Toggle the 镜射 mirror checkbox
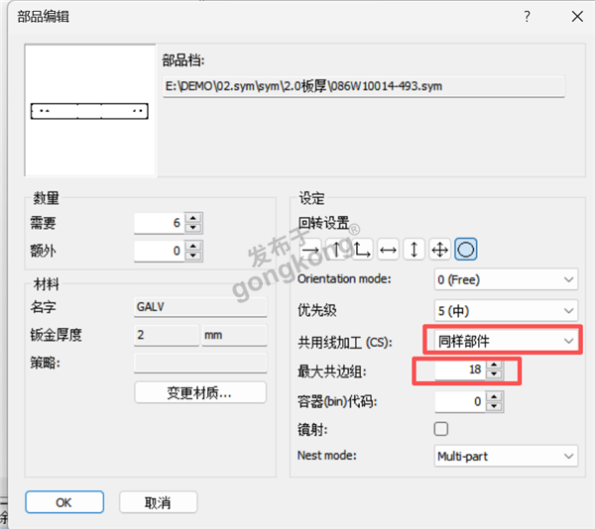 click(441, 429)
